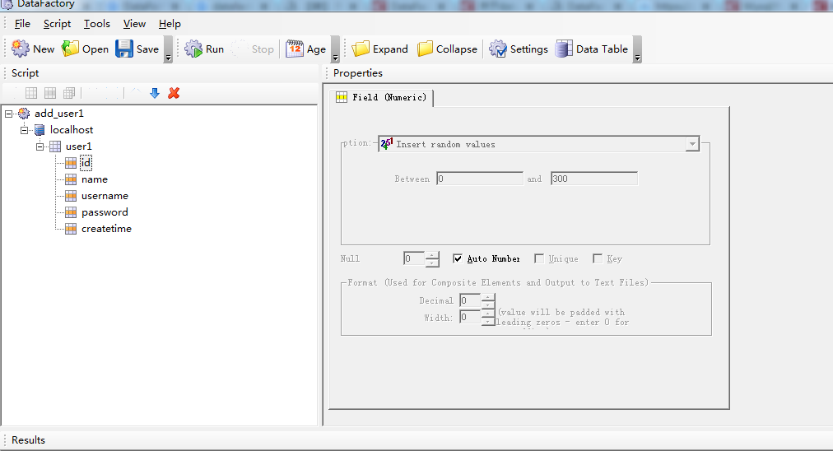This screenshot has height=451, width=833.
Task: Open a script with the Open button
Action: [x=85, y=49]
